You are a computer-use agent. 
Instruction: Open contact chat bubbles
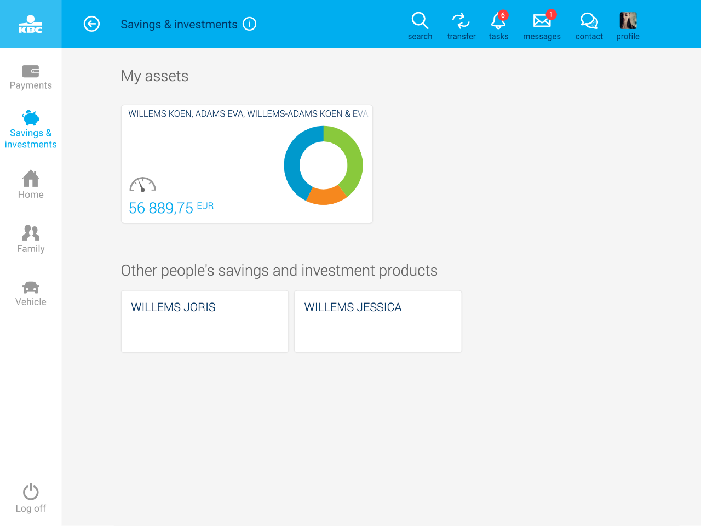click(589, 26)
